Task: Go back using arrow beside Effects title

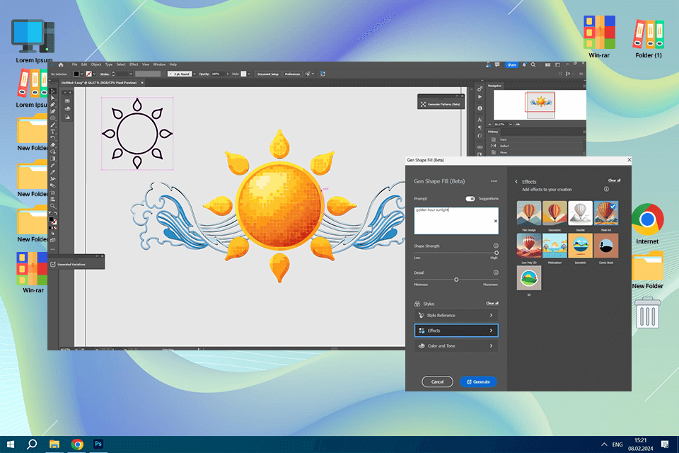Action: point(516,182)
